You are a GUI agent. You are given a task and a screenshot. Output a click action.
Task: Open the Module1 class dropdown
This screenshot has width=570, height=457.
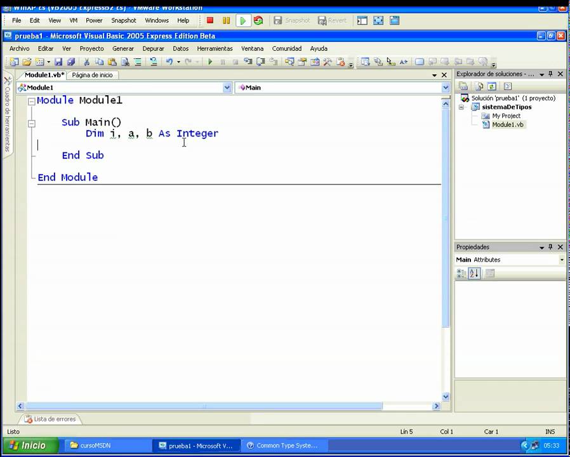pos(227,88)
